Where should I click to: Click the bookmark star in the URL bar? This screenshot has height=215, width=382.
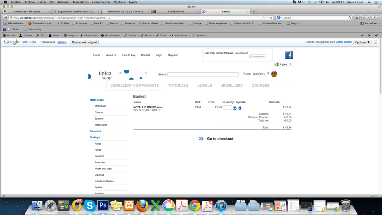263,18
